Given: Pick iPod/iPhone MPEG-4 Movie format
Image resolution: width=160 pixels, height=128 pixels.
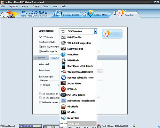Looking at the screenshot, I should (78, 66).
